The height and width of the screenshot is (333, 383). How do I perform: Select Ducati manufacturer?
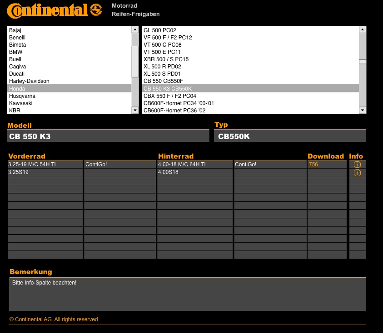[x=70, y=74]
